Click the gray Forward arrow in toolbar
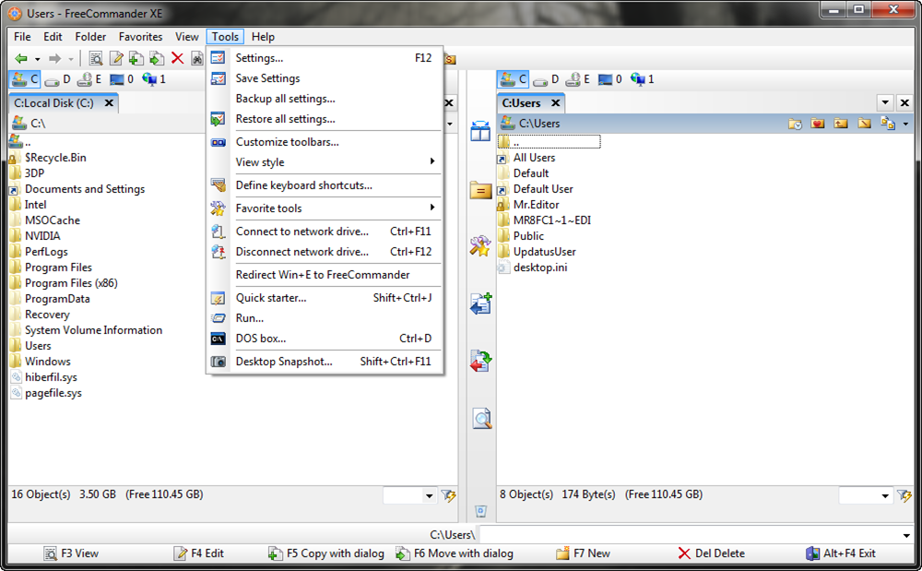The image size is (922, 571). [54, 58]
